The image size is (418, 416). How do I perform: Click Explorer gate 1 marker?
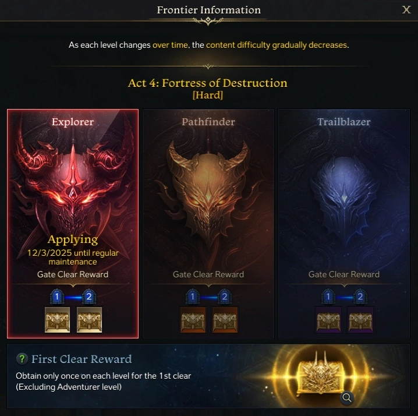57,297
